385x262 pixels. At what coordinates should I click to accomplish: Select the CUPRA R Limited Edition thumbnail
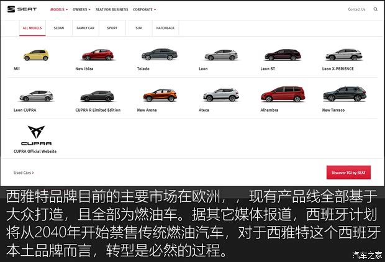pos(97,96)
